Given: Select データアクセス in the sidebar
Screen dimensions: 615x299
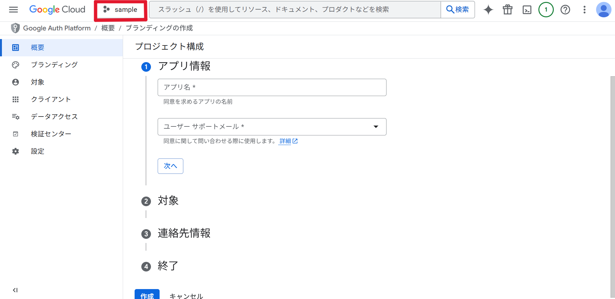Looking at the screenshot, I should (x=54, y=117).
